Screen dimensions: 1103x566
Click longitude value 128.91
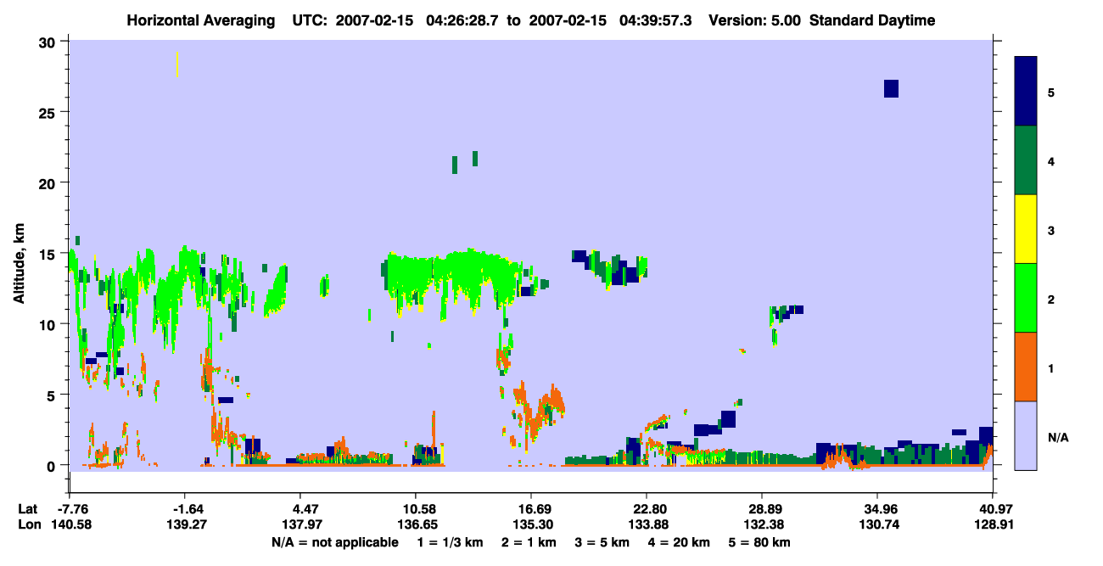pos(993,524)
